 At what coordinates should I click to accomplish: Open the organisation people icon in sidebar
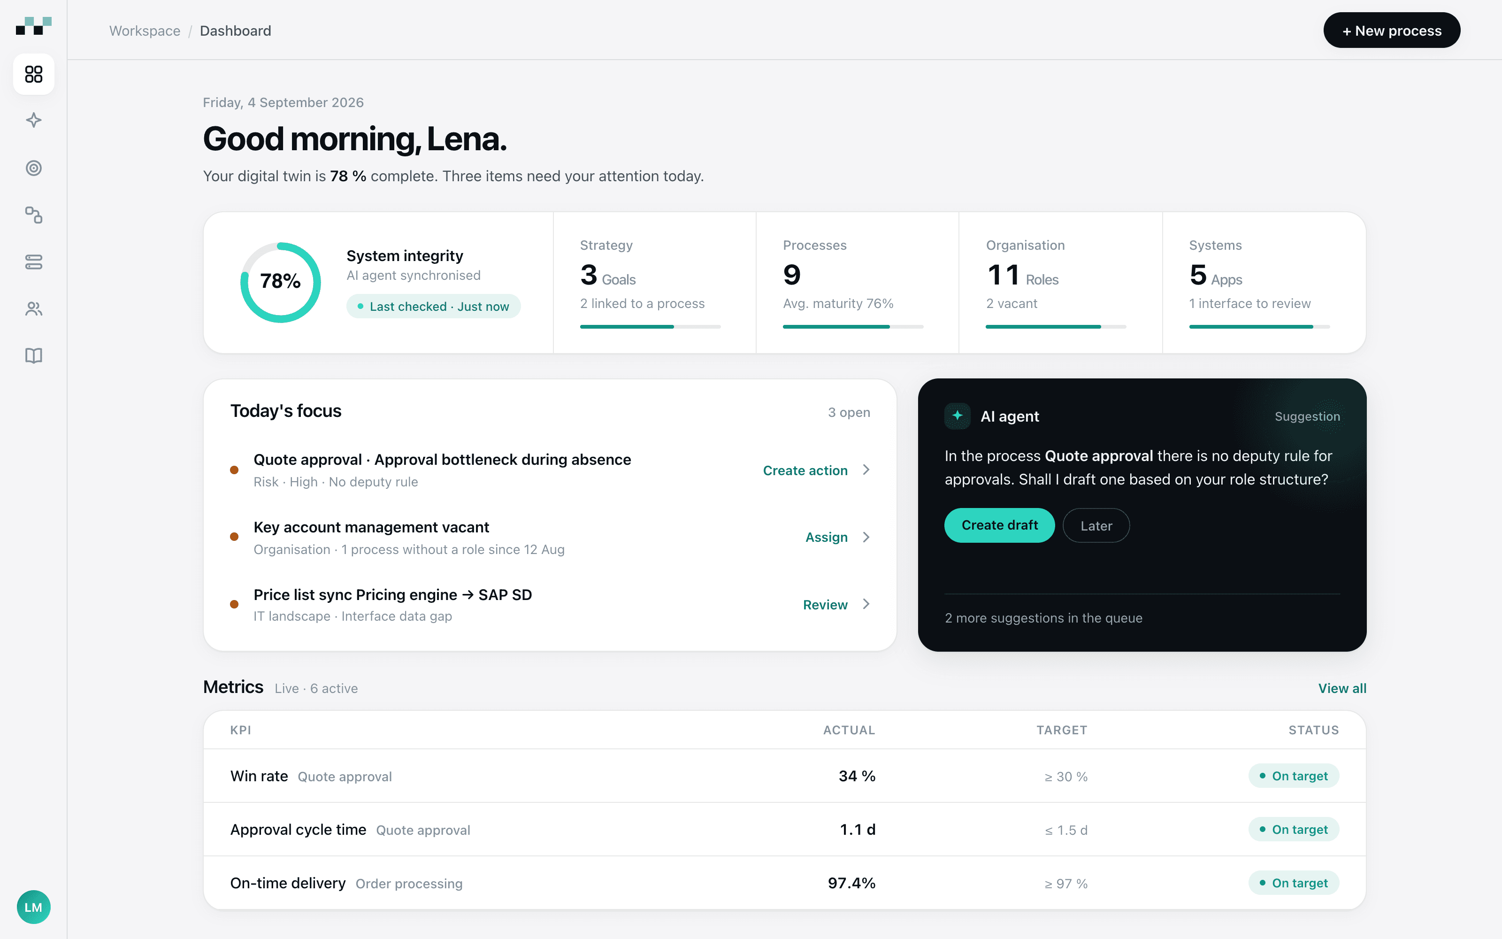pyautogui.click(x=33, y=308)
